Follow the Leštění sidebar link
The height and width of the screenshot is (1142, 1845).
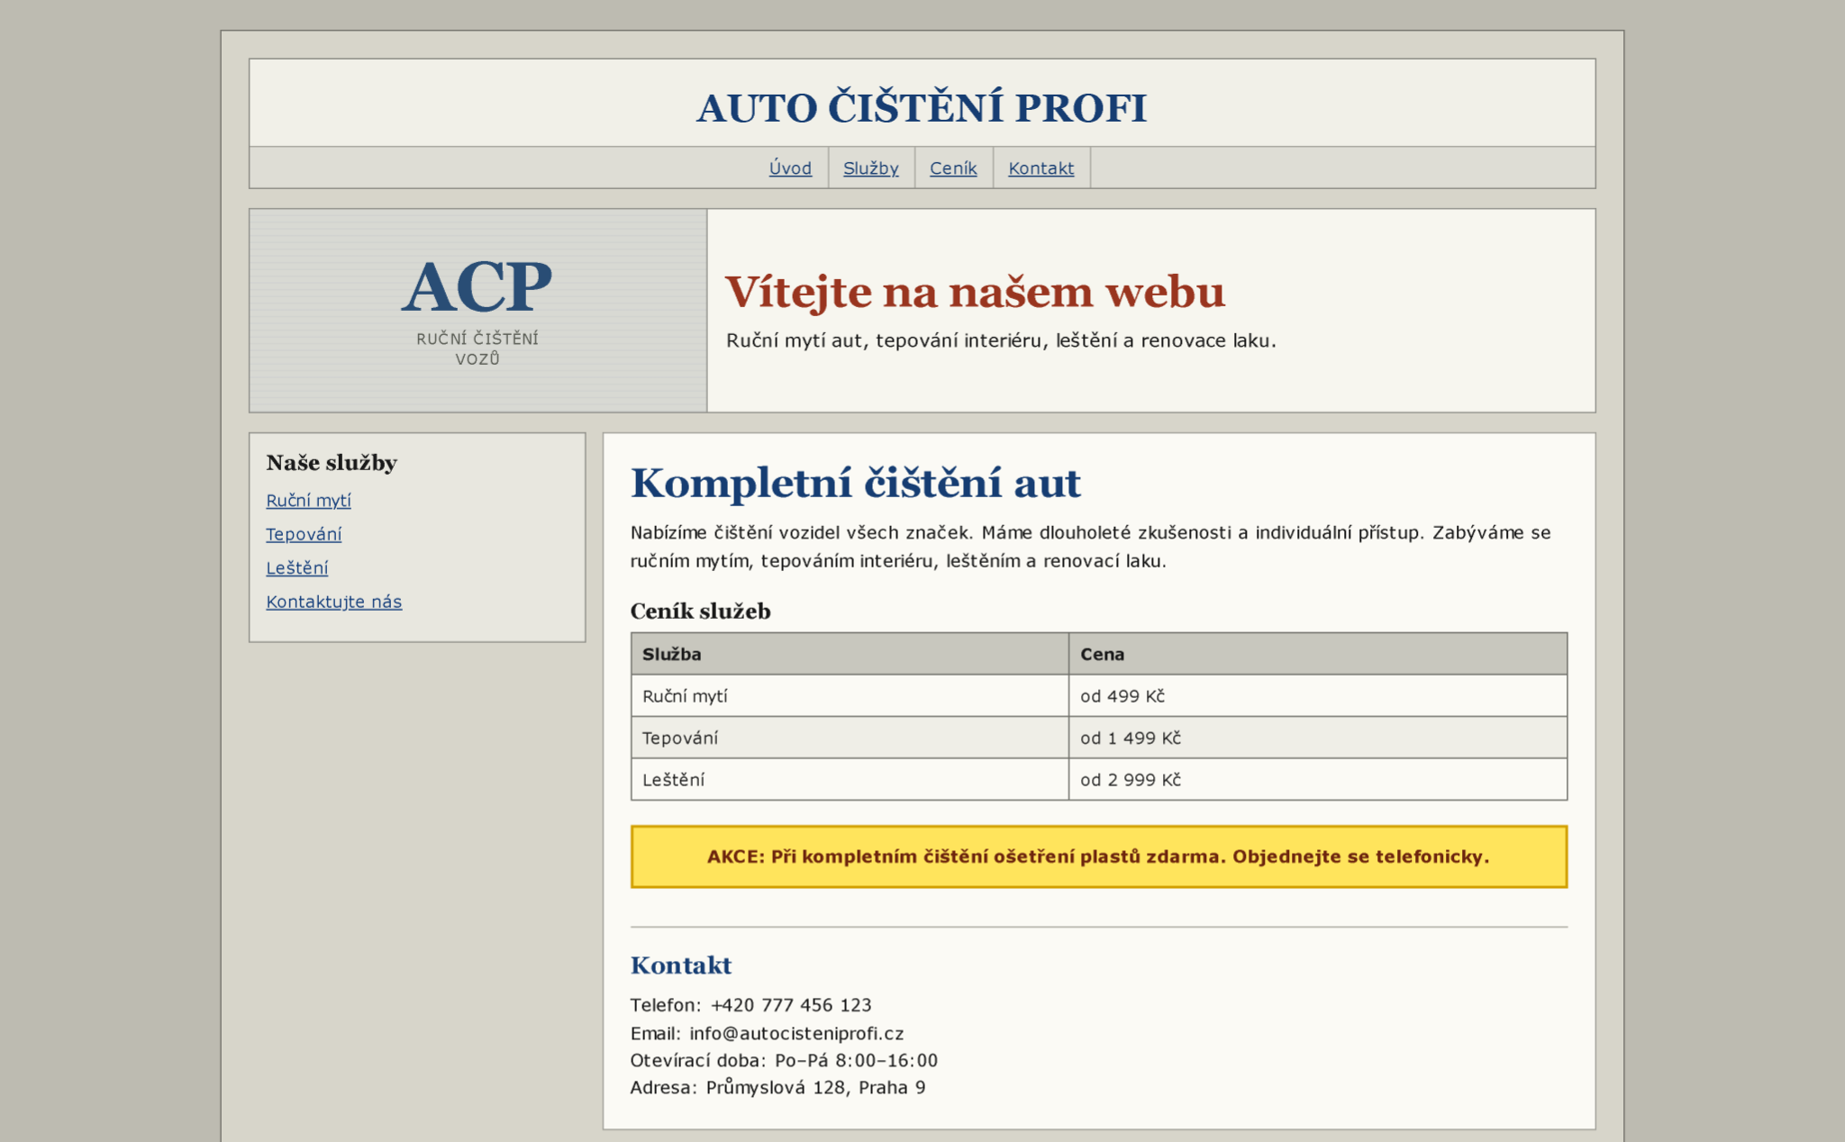click(x=296, y=568)
